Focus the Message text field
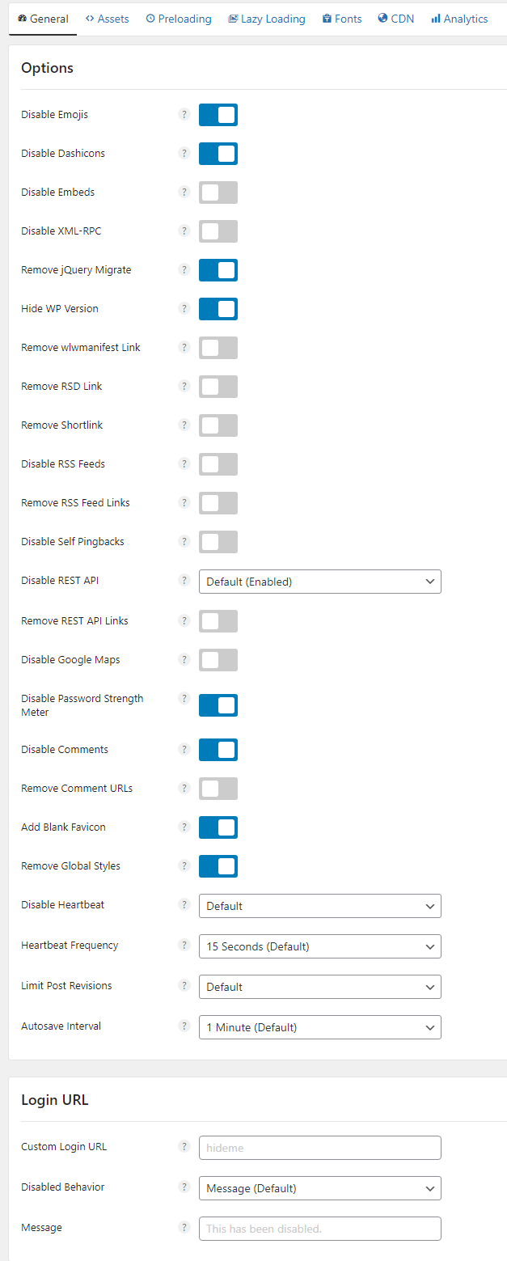 320,1229
